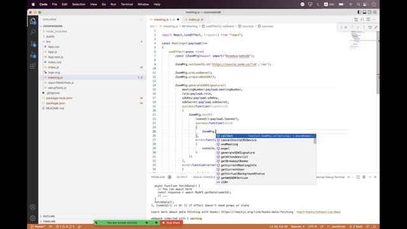The image size is (407, 229).
Task: Maximize the panel with chevron up
Action: (x=370, y=177)
